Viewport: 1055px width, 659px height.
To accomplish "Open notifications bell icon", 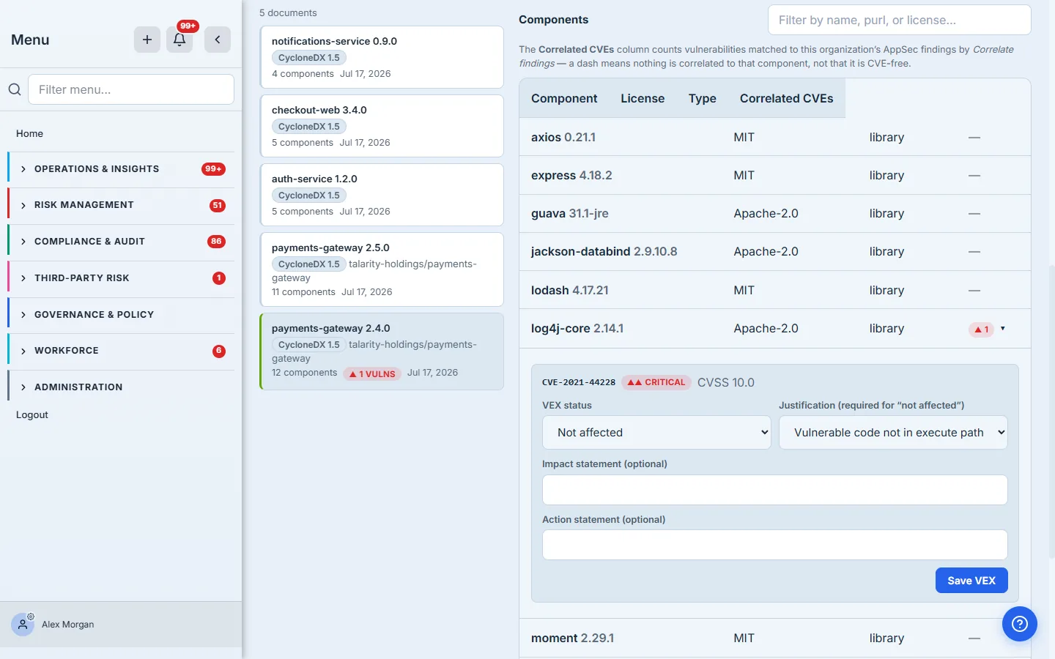I will pyautogui.click(x=179, y=40).
